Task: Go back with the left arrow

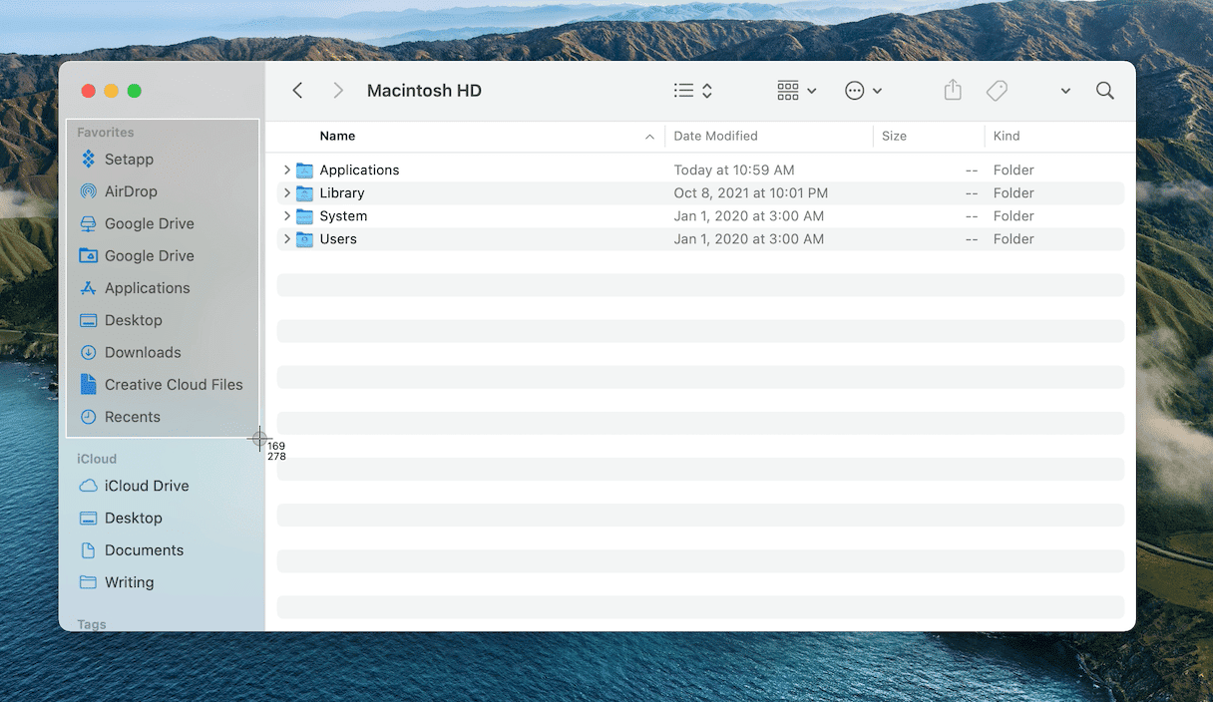Action: (297, 91)
